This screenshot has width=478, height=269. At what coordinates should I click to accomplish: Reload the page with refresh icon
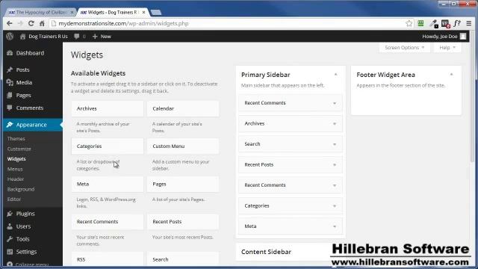coord(31,23)
